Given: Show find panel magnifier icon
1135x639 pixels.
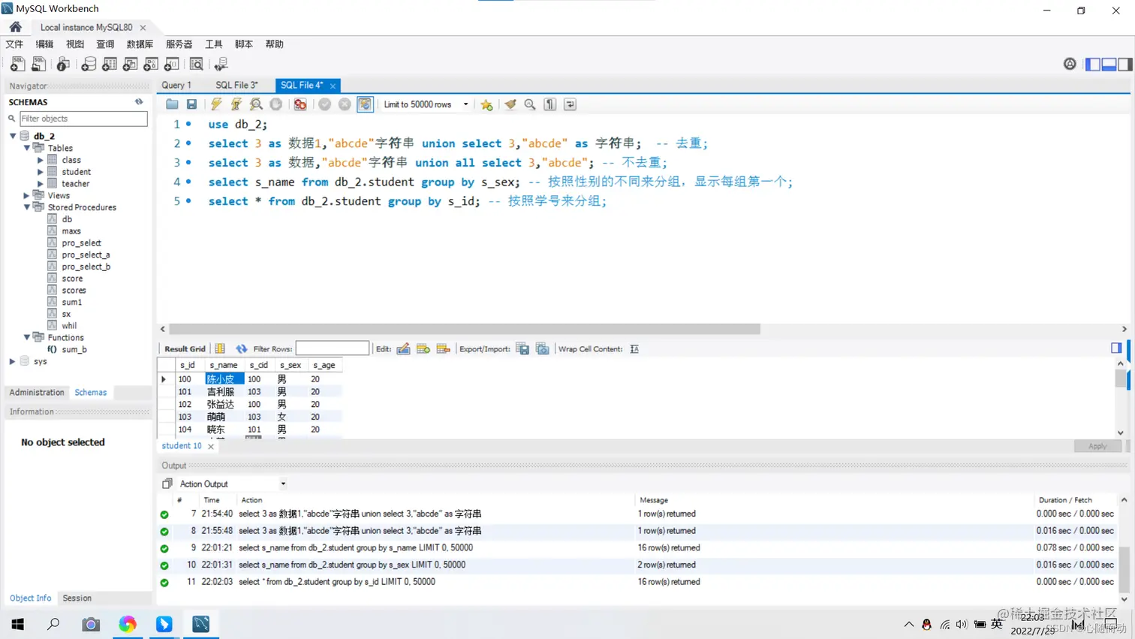Looking at the screenshot, I should pos(530,104).
